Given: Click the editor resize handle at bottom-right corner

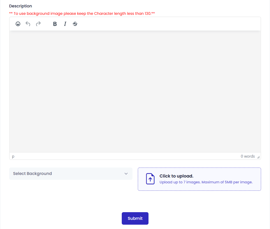Looking at the screenshot, I should click(259, 157).
